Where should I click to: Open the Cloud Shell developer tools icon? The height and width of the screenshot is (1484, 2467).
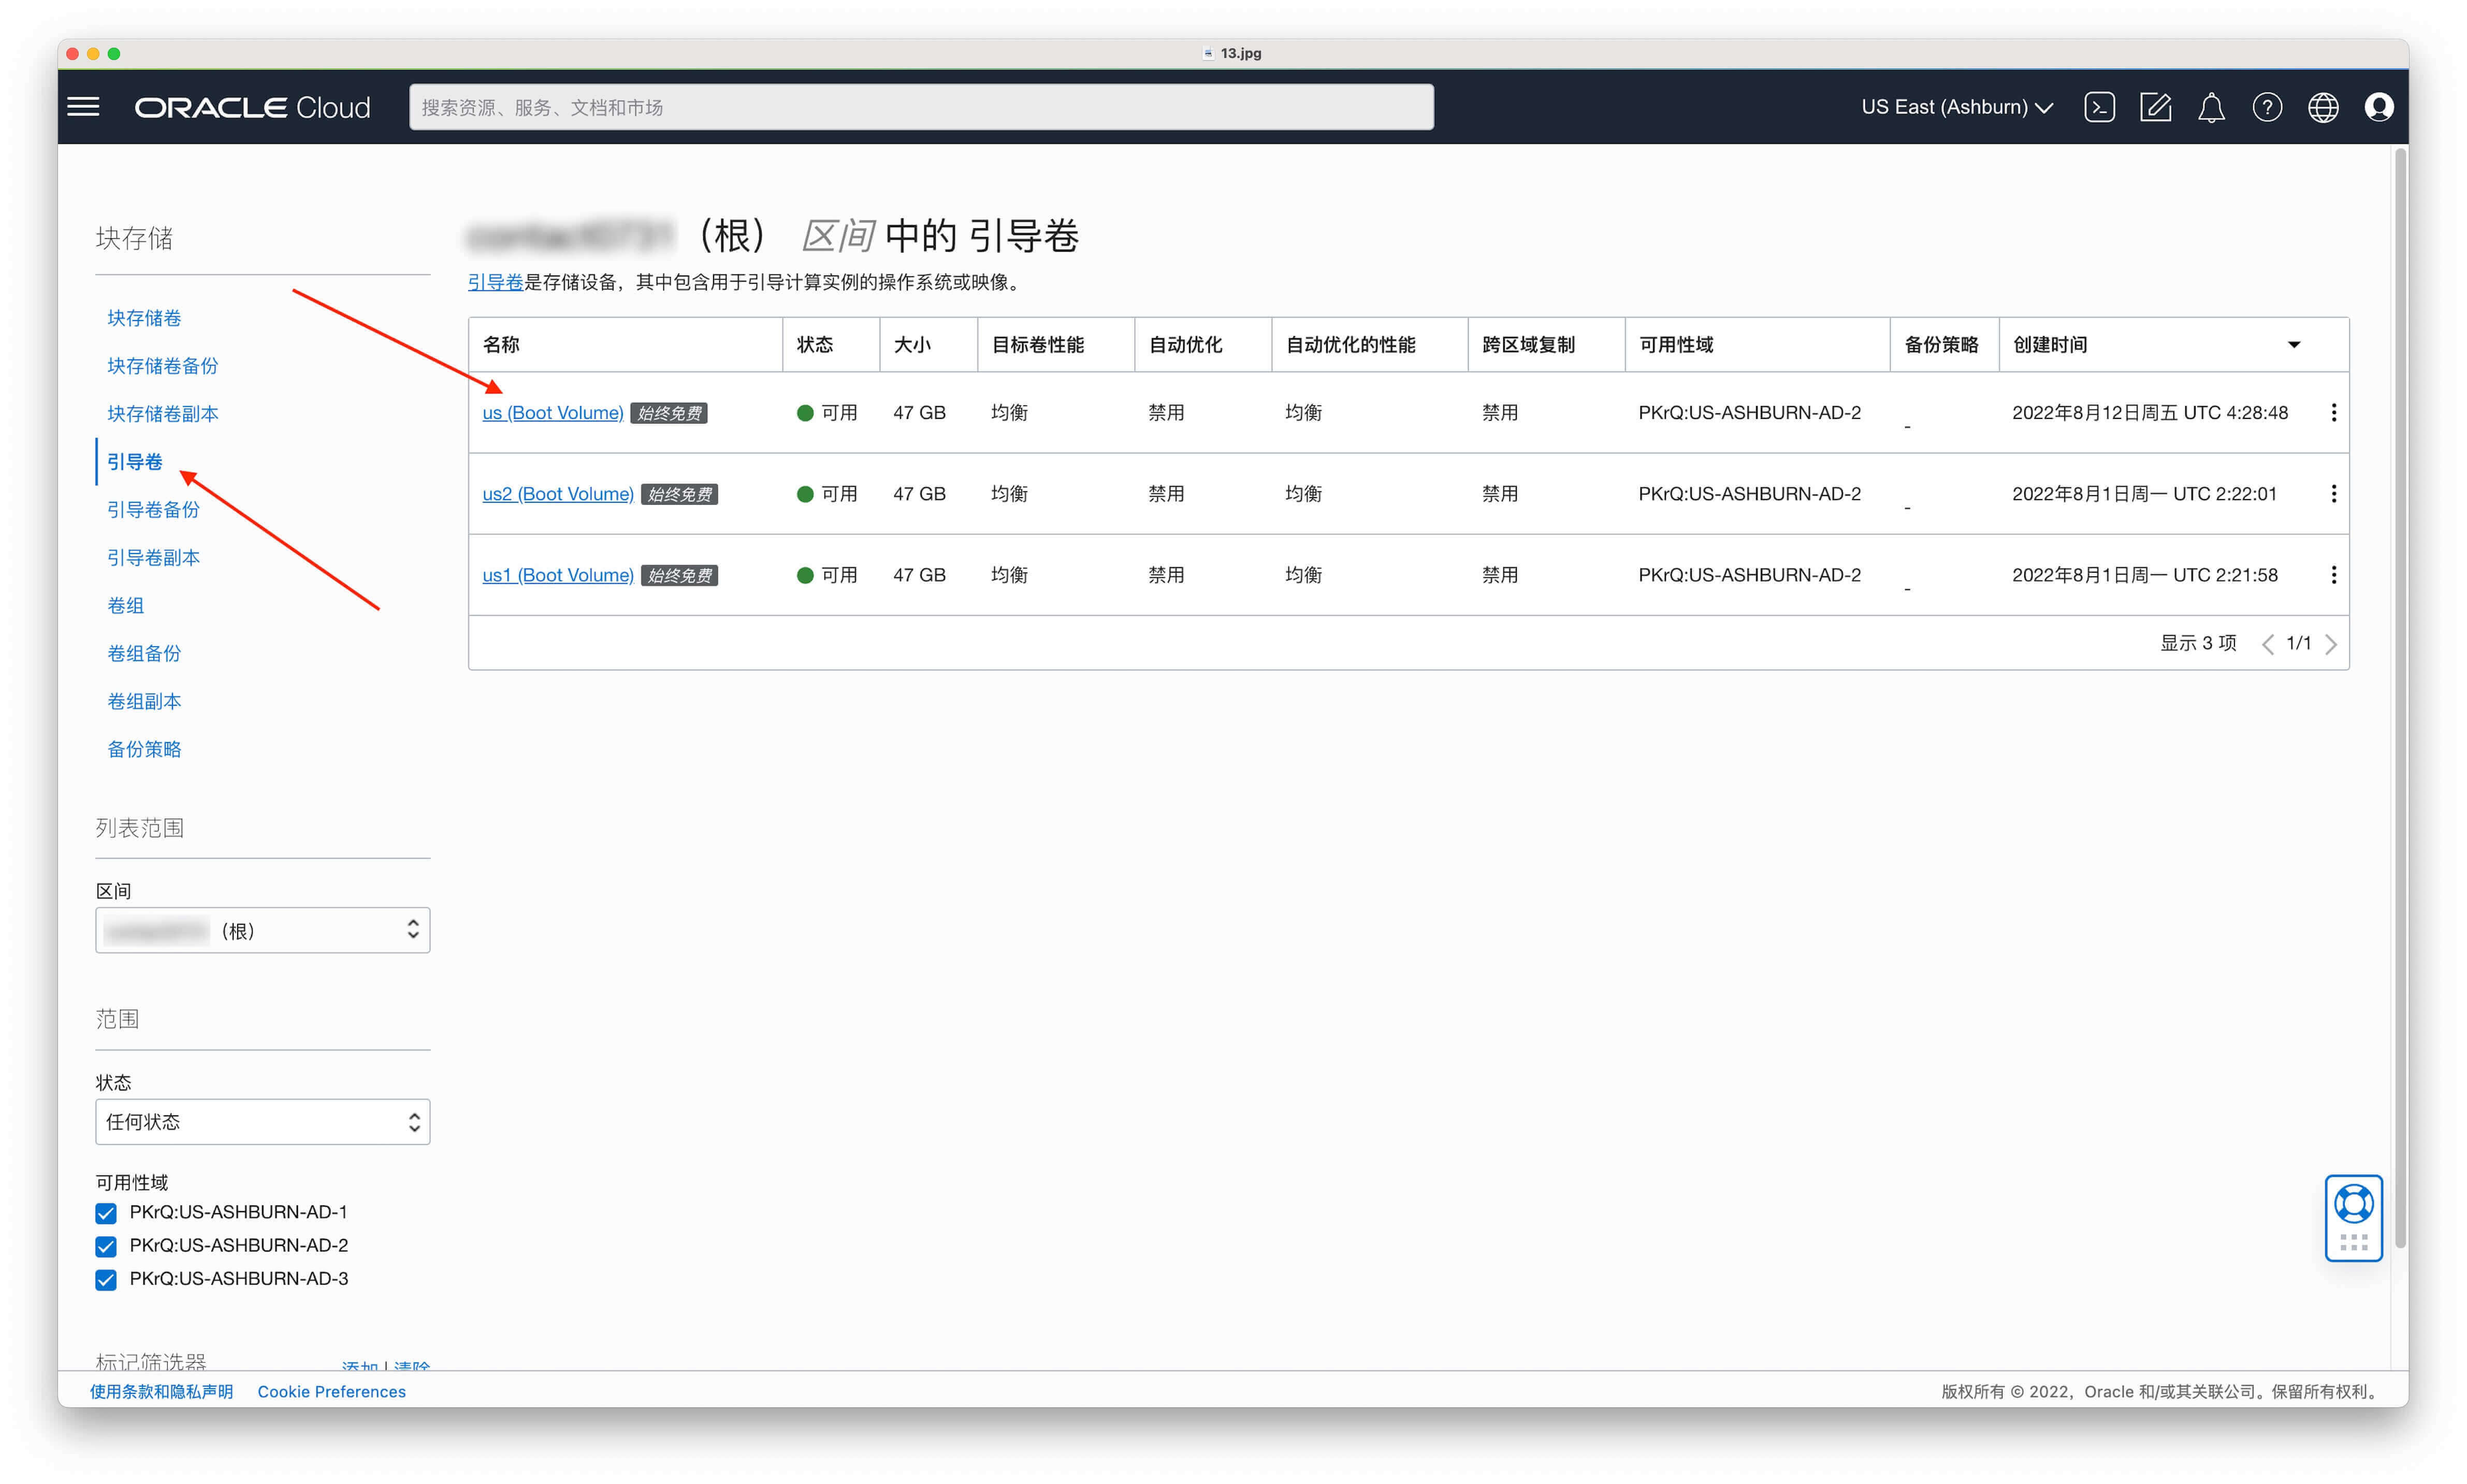(x=2099, y=107)
